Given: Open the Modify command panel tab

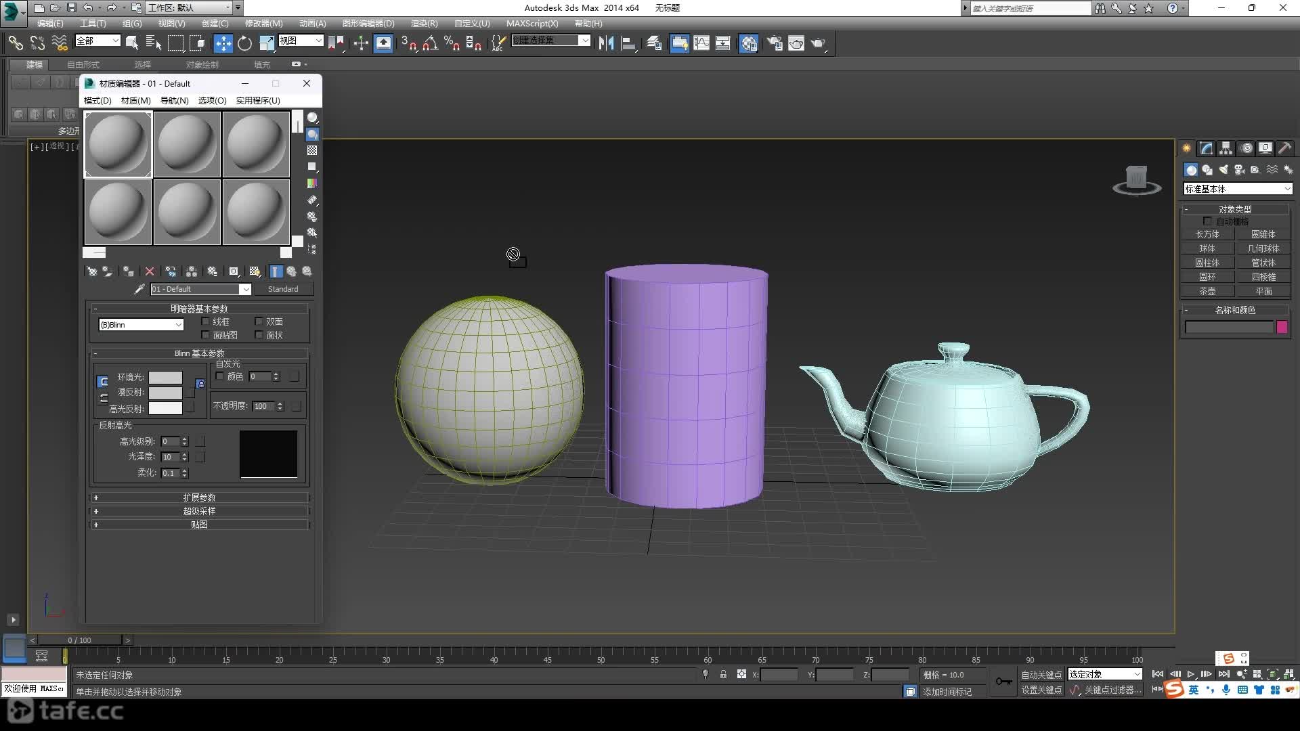Looking at the screenshot, I should coord(1206,148).
